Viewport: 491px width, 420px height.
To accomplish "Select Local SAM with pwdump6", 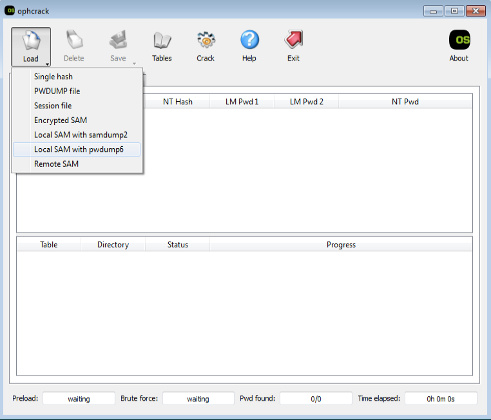I will coord(79,149).
